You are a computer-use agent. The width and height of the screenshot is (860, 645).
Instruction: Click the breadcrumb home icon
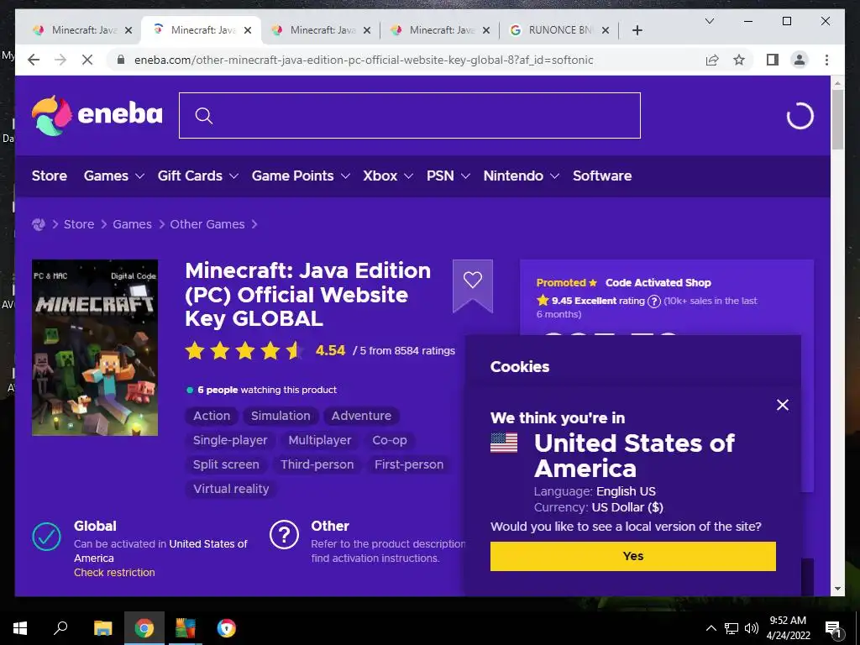tap(39, 224)
